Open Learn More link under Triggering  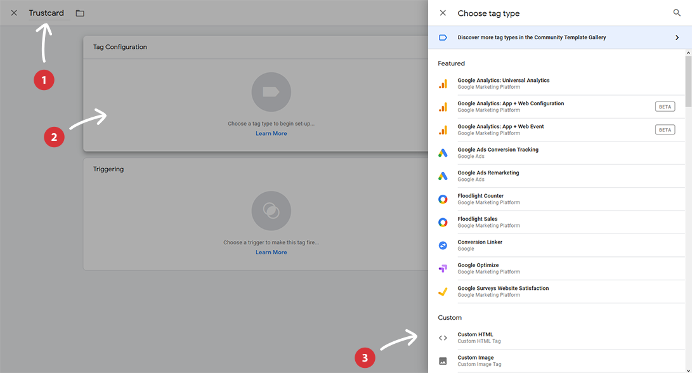pyautogui.click(x=271, y=252)
